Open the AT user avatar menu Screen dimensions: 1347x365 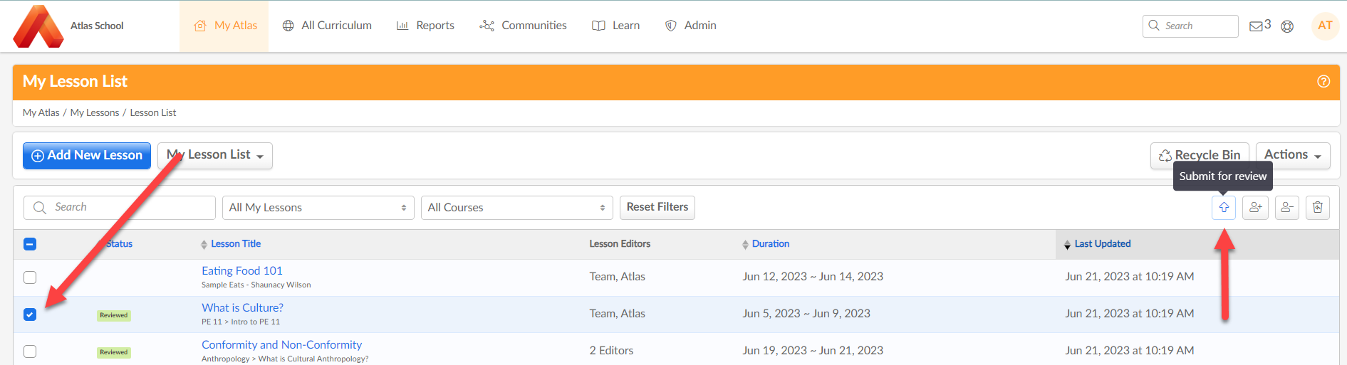[1324, 26]
